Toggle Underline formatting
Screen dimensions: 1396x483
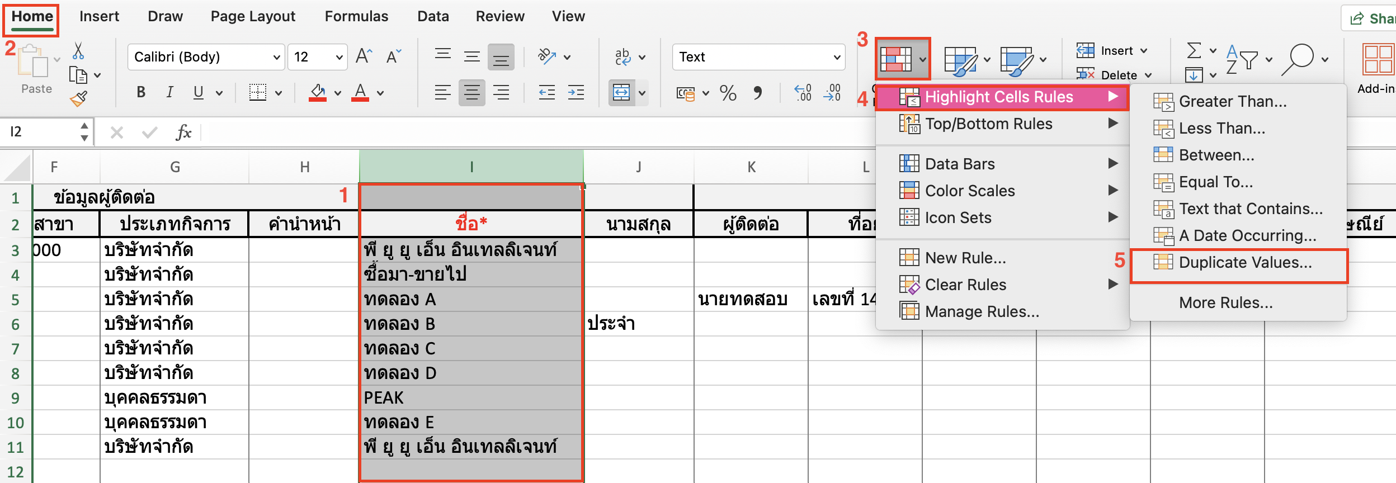(x=198, y=92)
